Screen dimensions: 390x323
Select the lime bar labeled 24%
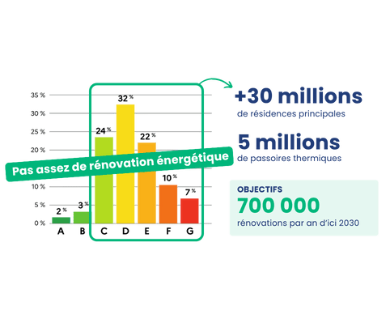104,181
